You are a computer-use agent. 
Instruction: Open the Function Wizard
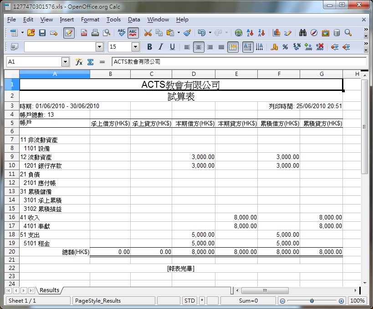point(79,62)
